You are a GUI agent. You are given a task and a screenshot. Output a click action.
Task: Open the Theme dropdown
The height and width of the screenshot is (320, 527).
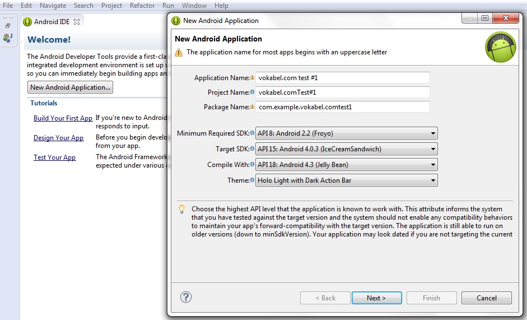(347, 180)
